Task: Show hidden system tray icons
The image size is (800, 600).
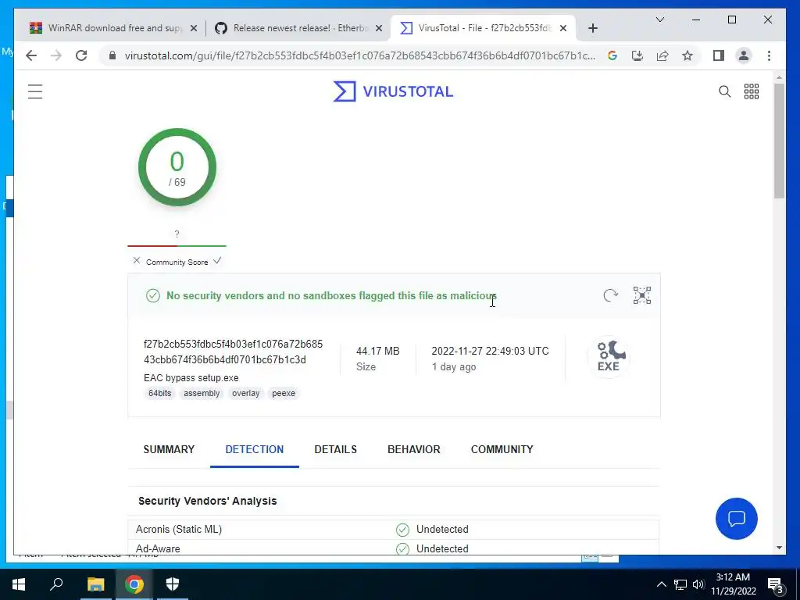Action: [661, 584]
